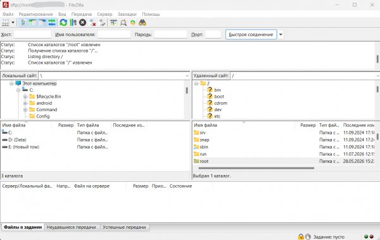Focus the Порт input field
Image resolution: width=380 pixels, height=240 pixels.
(213, 34)
